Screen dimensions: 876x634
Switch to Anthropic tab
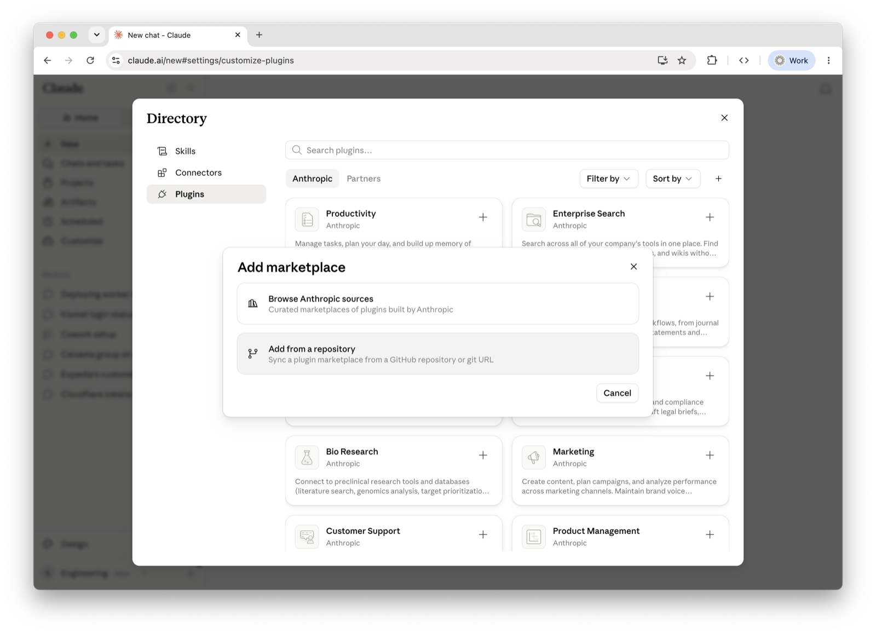click(312, 178)
